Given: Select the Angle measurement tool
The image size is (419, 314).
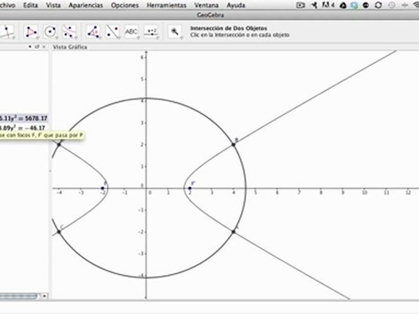Looking at the screenshot, I should coord(93,32).
